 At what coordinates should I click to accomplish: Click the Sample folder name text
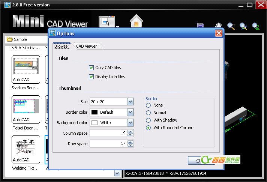[x=20, y=39]
